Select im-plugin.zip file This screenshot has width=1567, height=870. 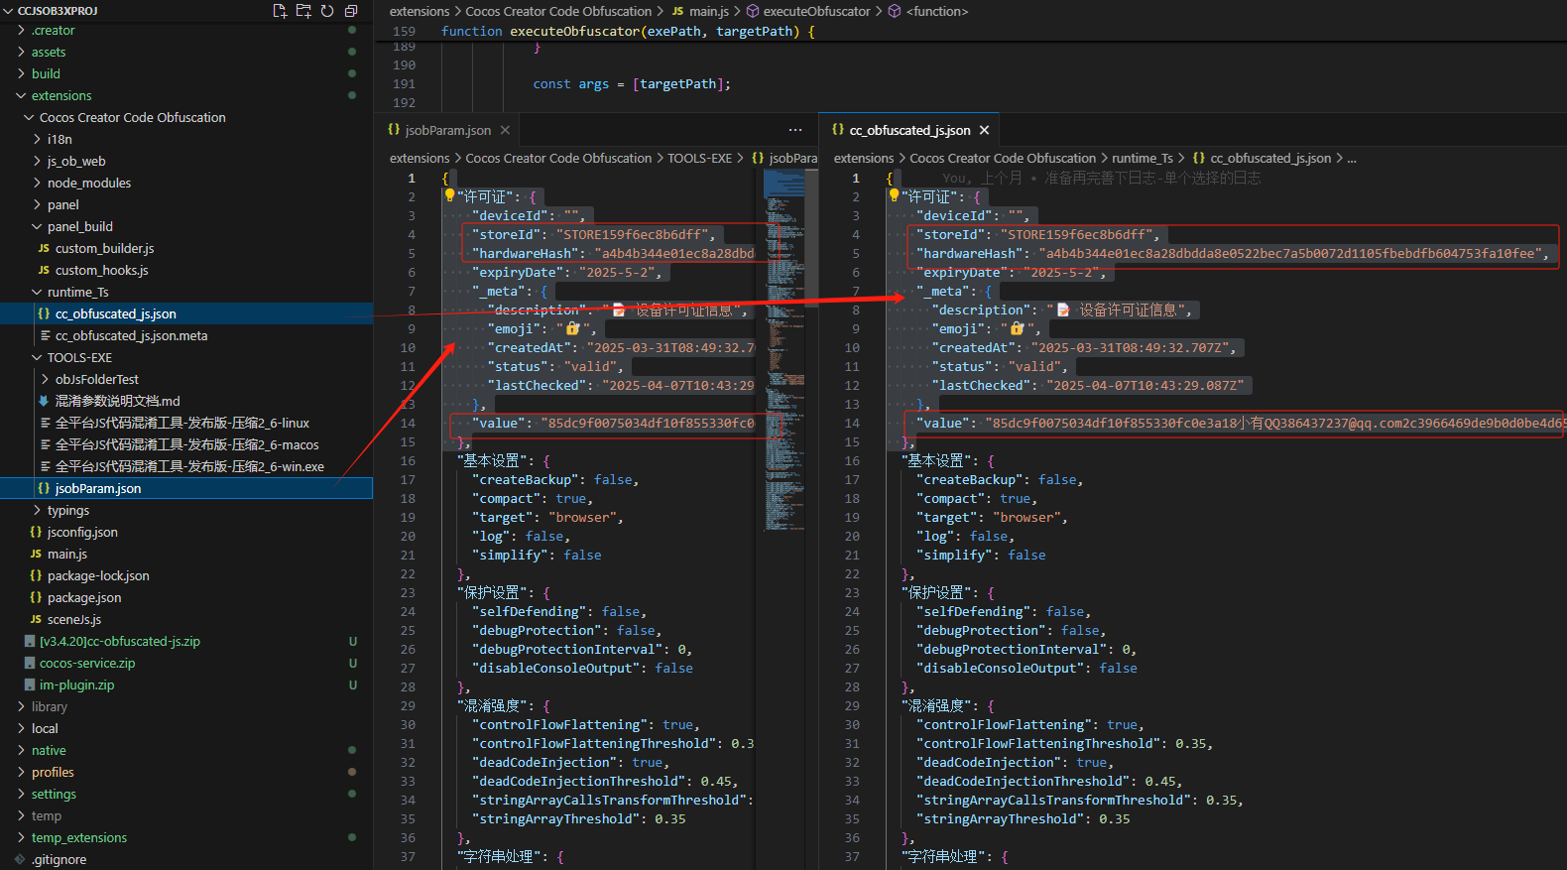click(76, 684)
